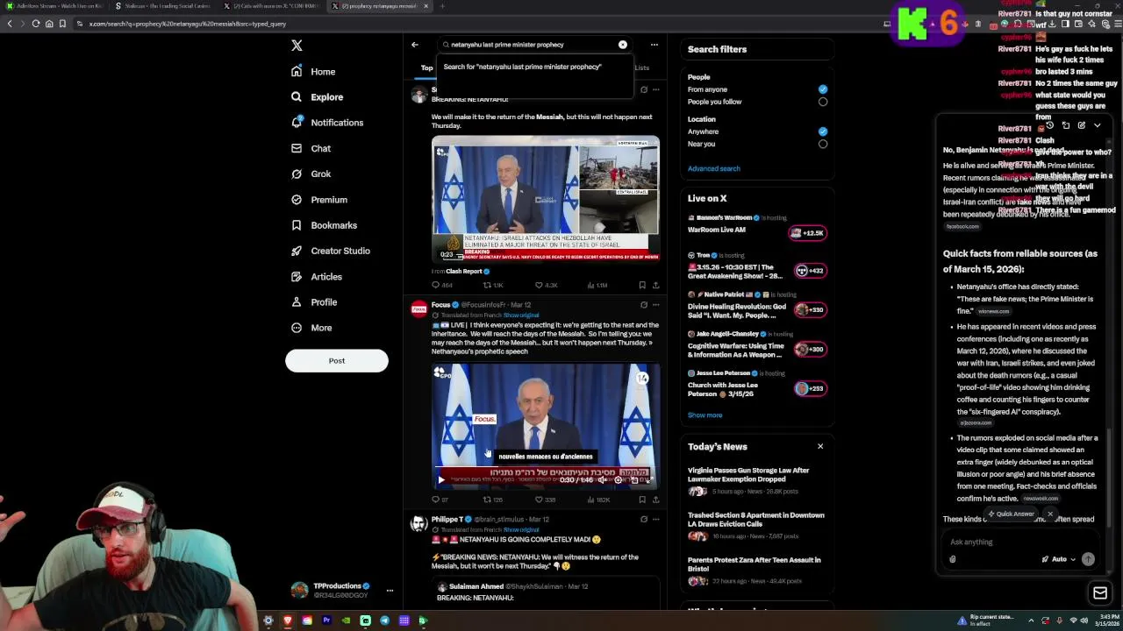Reload the browser page
Image resolution: width=1123 pixels, height=631 pixels.
[x=36, y=24]
